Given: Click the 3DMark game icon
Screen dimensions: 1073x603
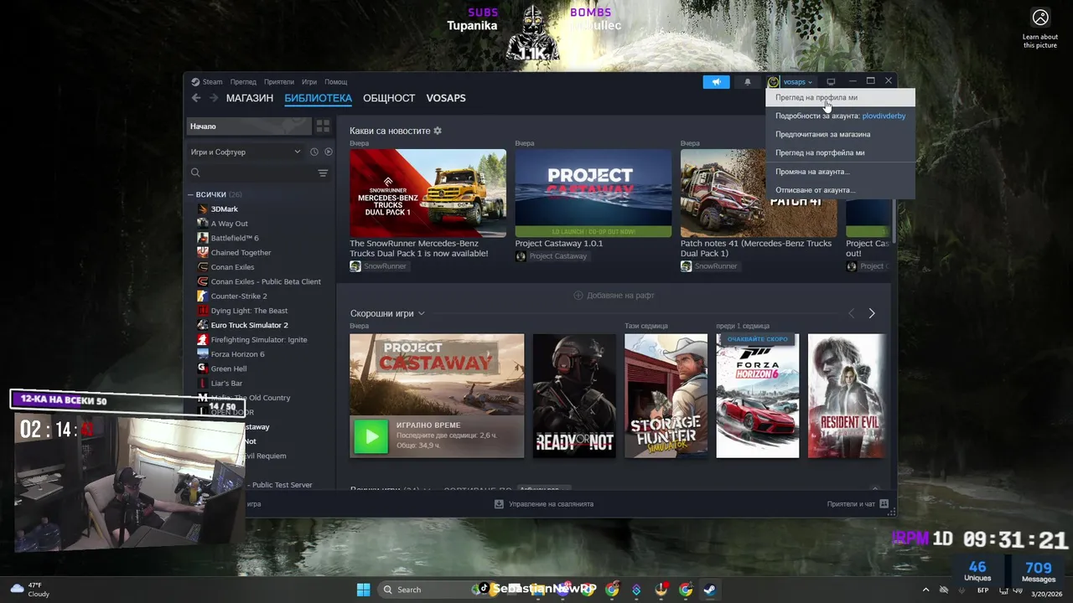Looking at the screenshot, I should 202,209.
